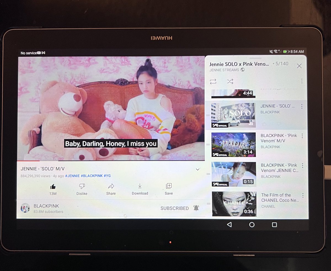Tap the playlist title Jennie SOLO x Pink Veno...
The width and height of the screenshot is (331, 271).
coord(239,64)
